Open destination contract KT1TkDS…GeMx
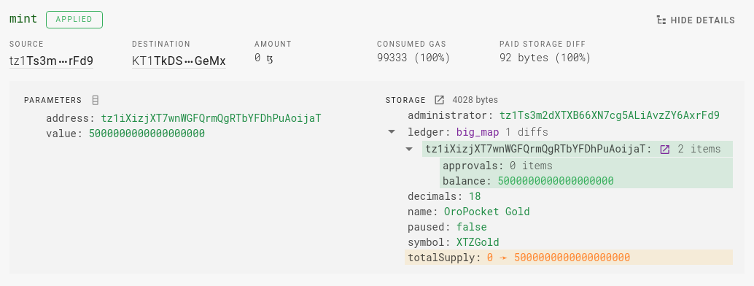The height and width of the screenshot is (286, 754). tap(179, 61)
